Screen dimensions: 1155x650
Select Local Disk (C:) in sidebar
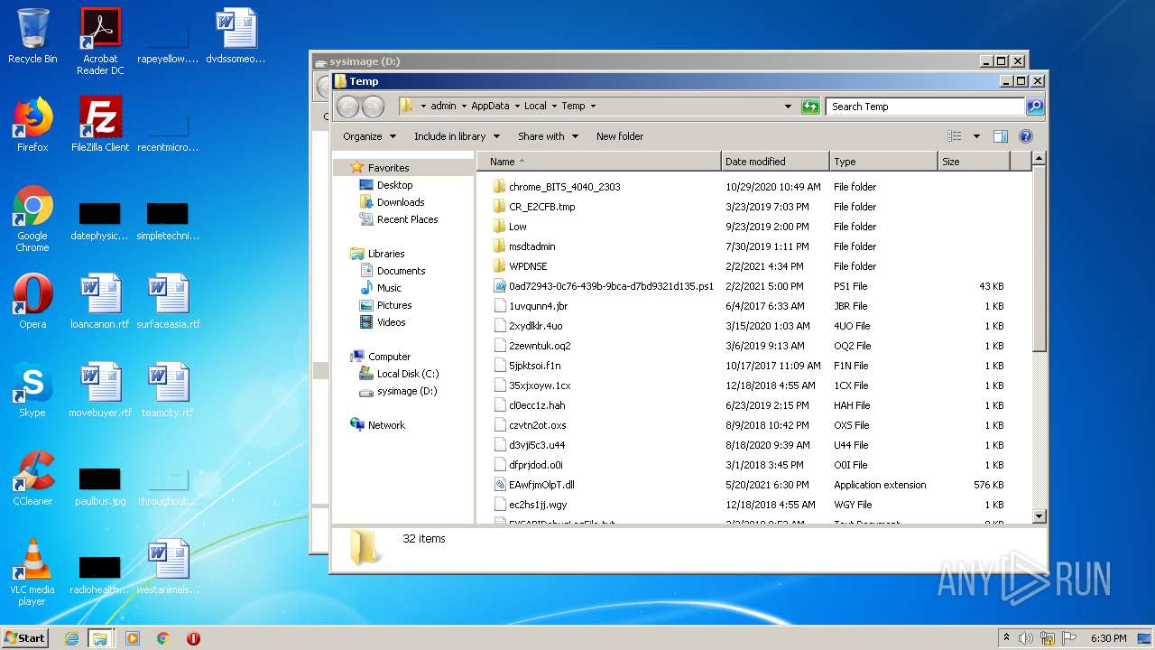point(408,374)
